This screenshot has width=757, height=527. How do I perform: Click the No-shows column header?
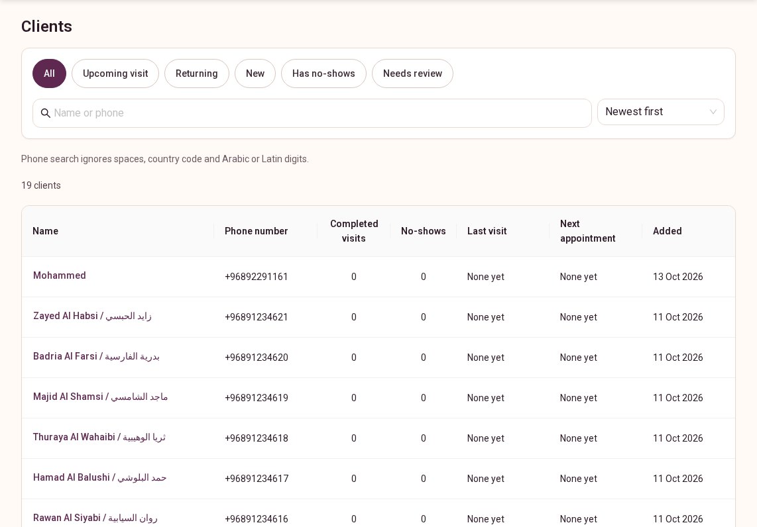pyautogui.click(x=424, y=232)
